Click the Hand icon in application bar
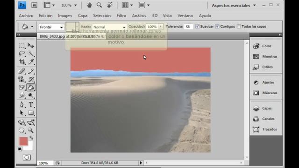This screenshot has width=299, height=168. pos(89,5)
